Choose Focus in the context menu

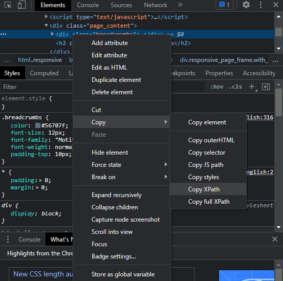click(x=122, y=244)
